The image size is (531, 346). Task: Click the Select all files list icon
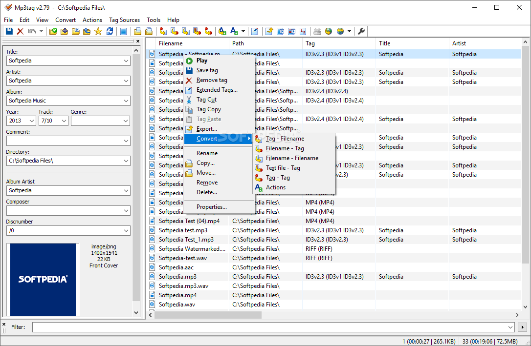tap(124, 31)
